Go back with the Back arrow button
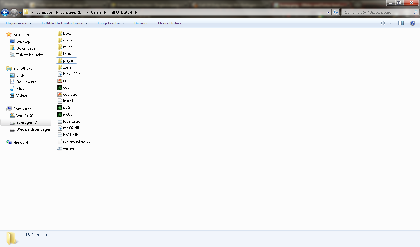Screen dimensions: 420x247 coord(5,12)
